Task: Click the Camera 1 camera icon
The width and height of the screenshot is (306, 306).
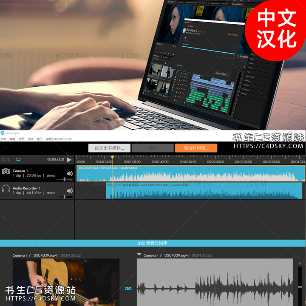Action: click(x=6, y=171)
